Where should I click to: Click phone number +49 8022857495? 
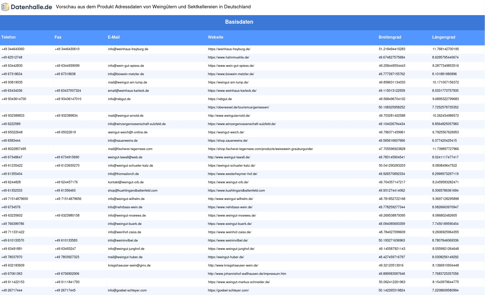pyautogui.click(x=14, y=149)
